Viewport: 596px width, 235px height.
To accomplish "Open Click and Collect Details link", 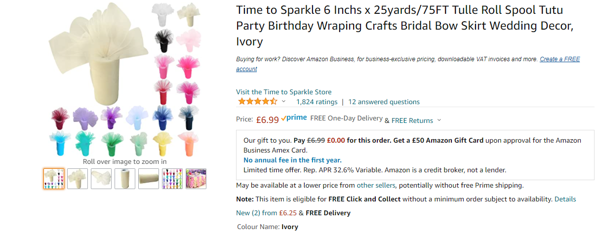I will click(x=565, y=199).
